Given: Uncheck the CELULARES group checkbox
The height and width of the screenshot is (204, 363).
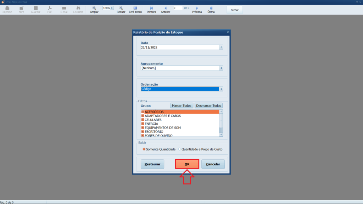Looking at the screenshot, I should point(143,120).
